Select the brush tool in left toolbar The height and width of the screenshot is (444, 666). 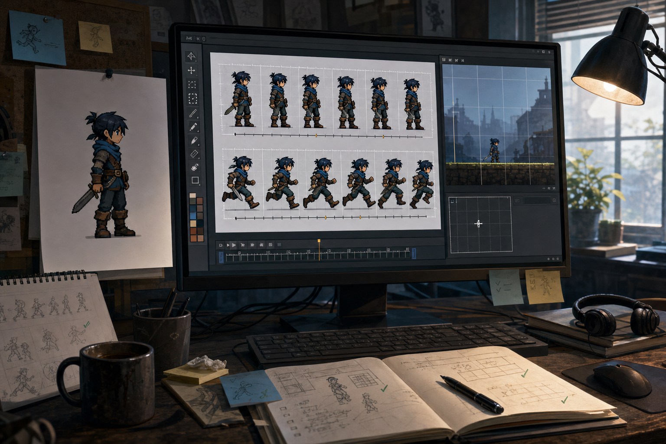(x=193, y=113)
